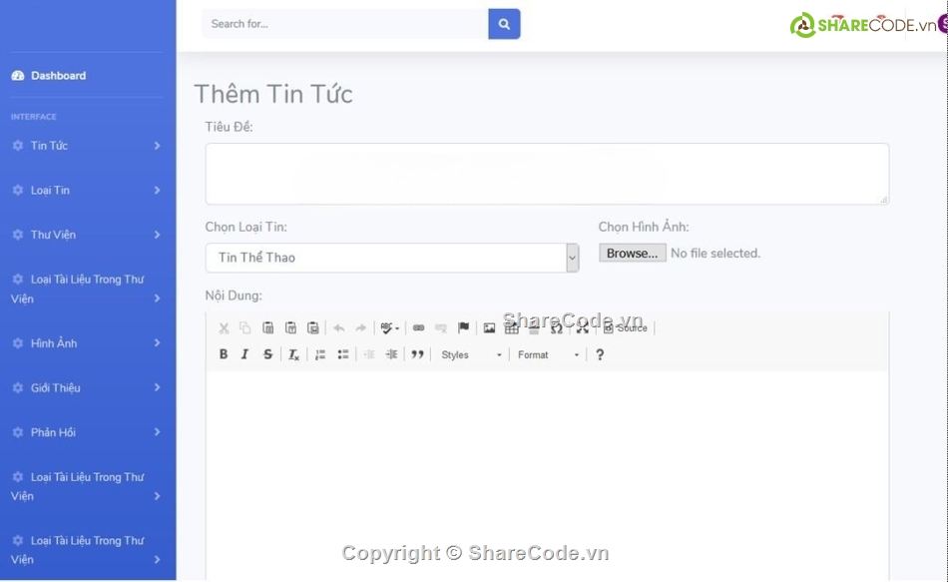
Task: Click Paste as plain text icon
Action: coord(290,327)
